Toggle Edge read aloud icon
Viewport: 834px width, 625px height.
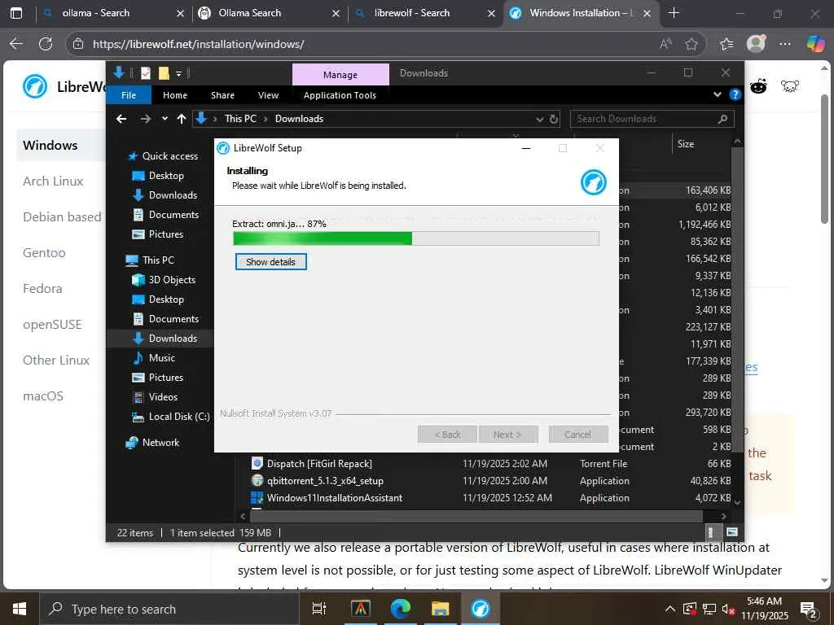click(665, 44)
